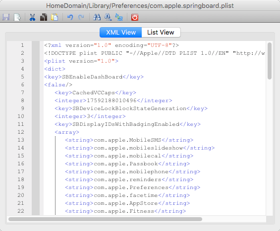Click Find Next binoculars arrow icon

(108, 17)
